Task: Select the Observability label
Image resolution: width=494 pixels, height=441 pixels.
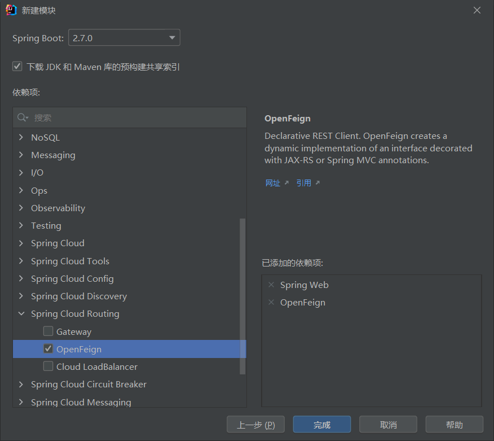Action: tap(58, 208)
